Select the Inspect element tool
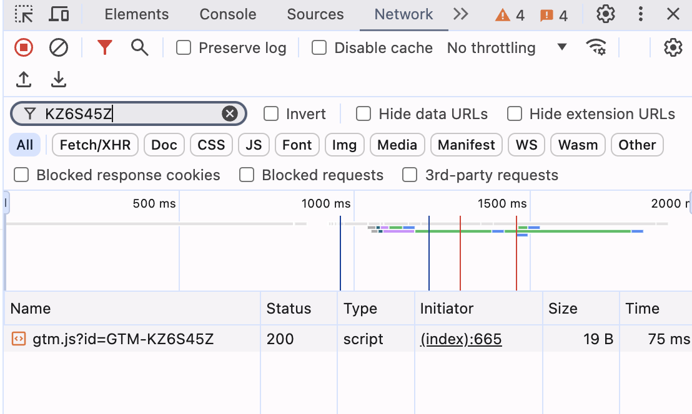692x414 pixels. [x=24, y=14]
